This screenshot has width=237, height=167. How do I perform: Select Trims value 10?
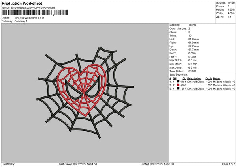(190, 35)
